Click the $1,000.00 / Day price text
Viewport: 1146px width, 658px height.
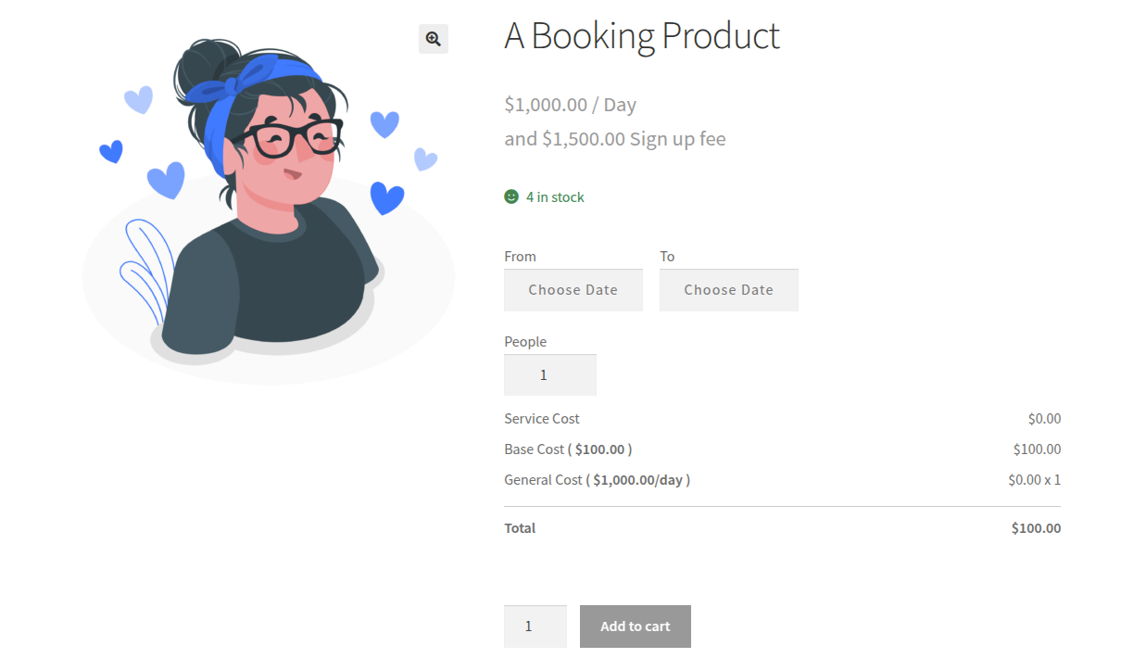(570, 105)
